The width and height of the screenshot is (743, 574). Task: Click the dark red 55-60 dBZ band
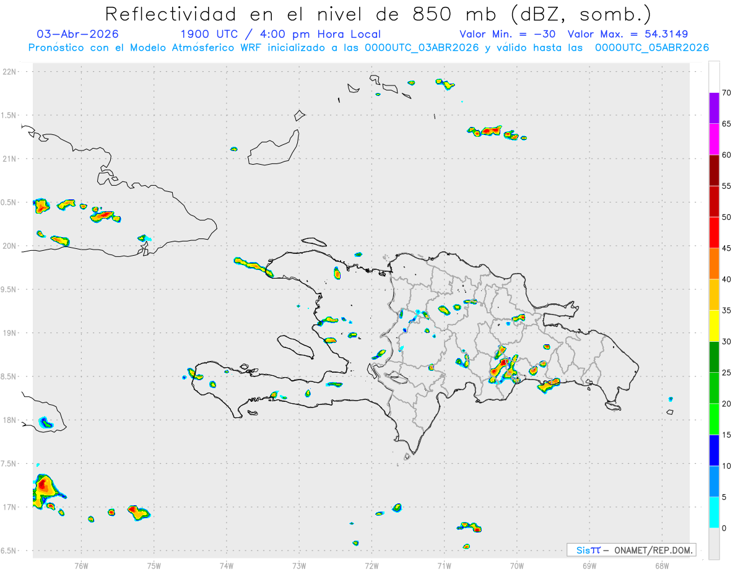point(714,170)
